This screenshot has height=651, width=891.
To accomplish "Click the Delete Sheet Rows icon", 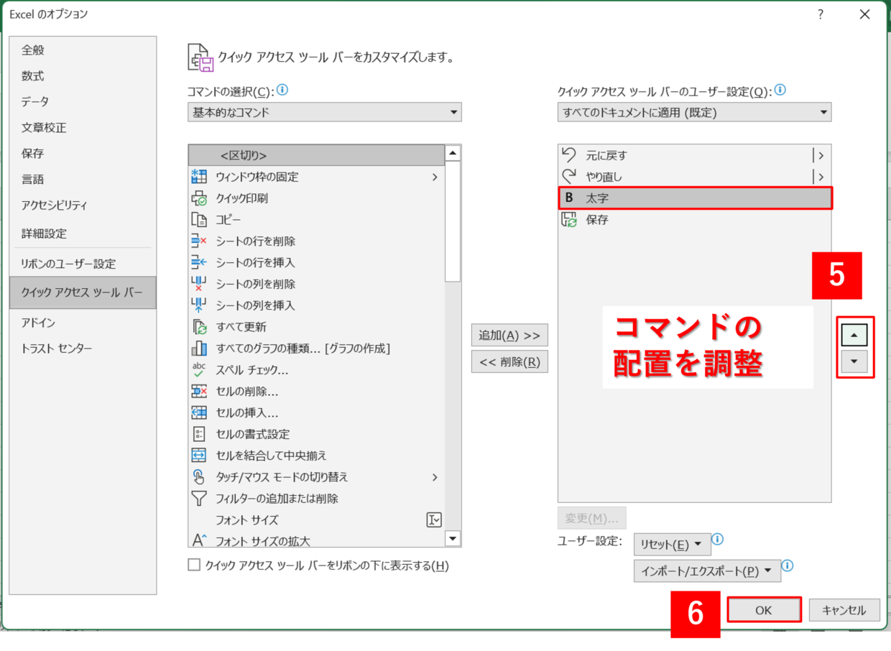I will (199, 241).
